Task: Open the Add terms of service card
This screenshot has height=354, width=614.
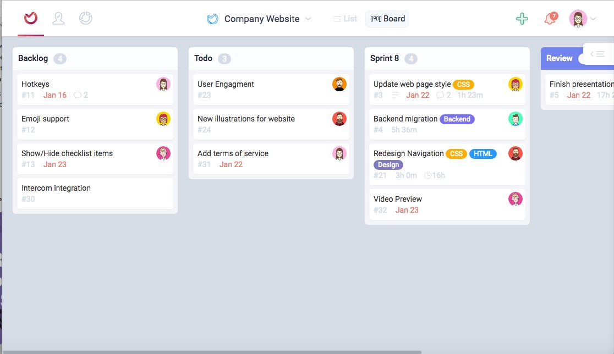Action: (271, 159)
